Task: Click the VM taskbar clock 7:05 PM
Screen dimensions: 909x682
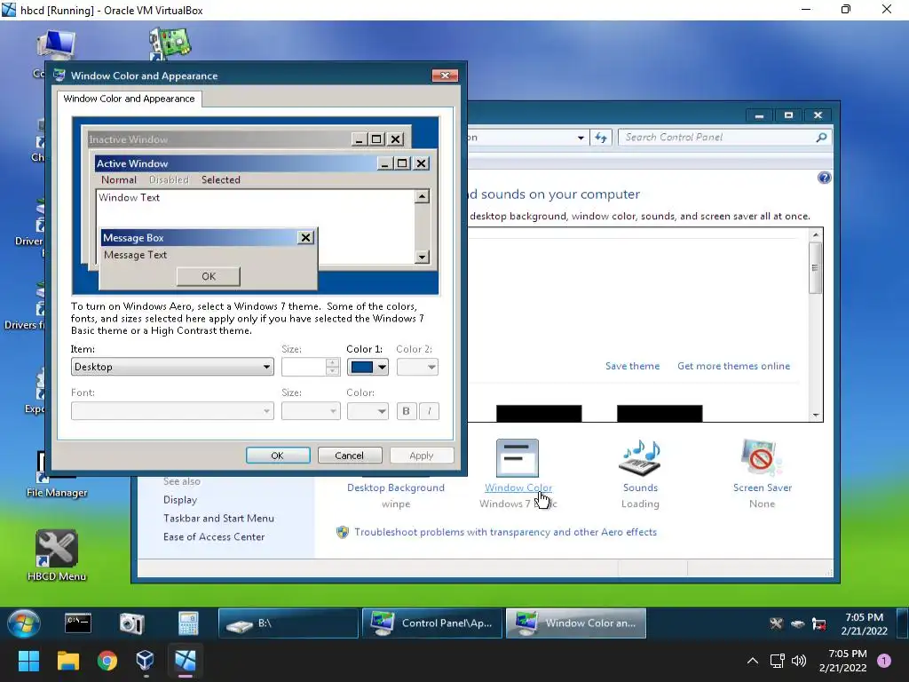Action: point(864,624)
